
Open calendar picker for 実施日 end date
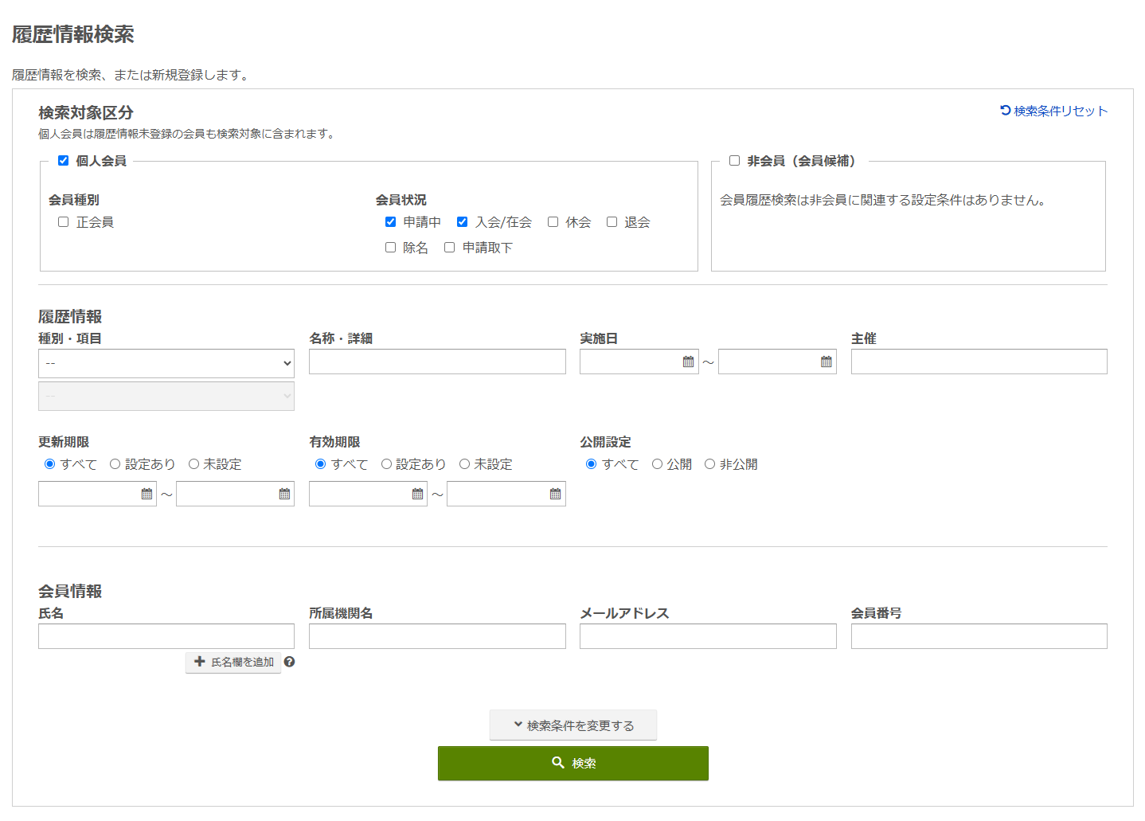(826, 361)
